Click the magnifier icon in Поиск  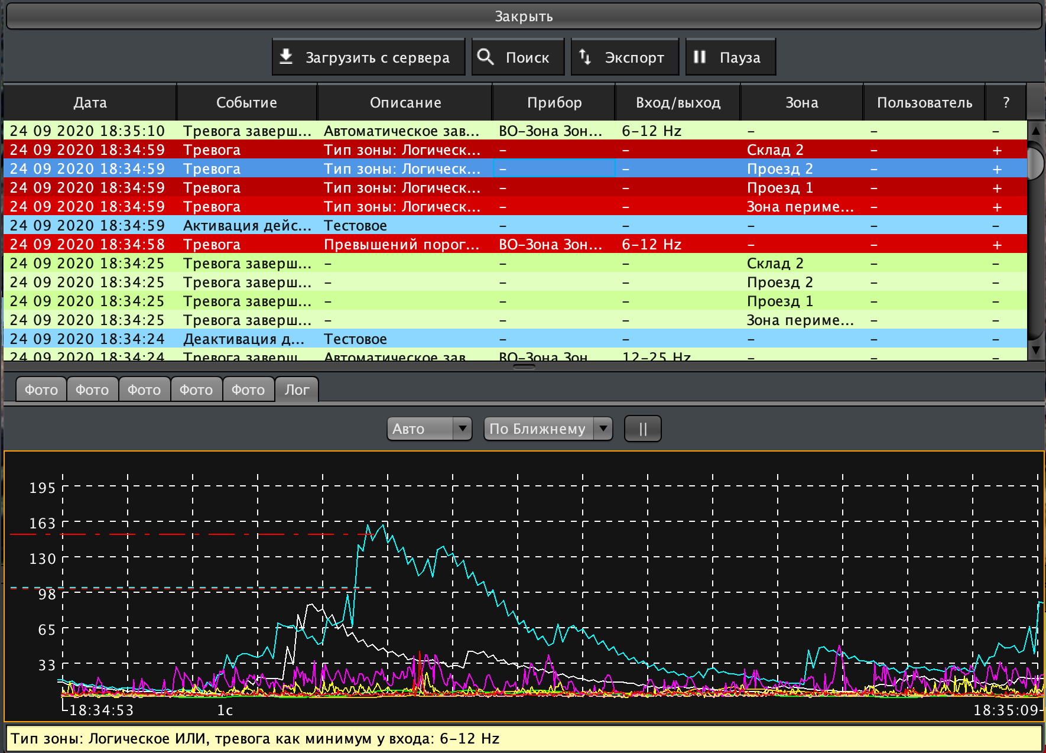click(485, 57)
